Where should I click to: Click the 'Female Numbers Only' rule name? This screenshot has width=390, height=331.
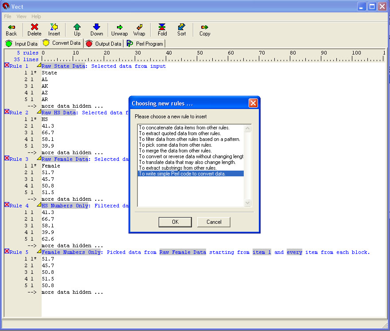71,252
